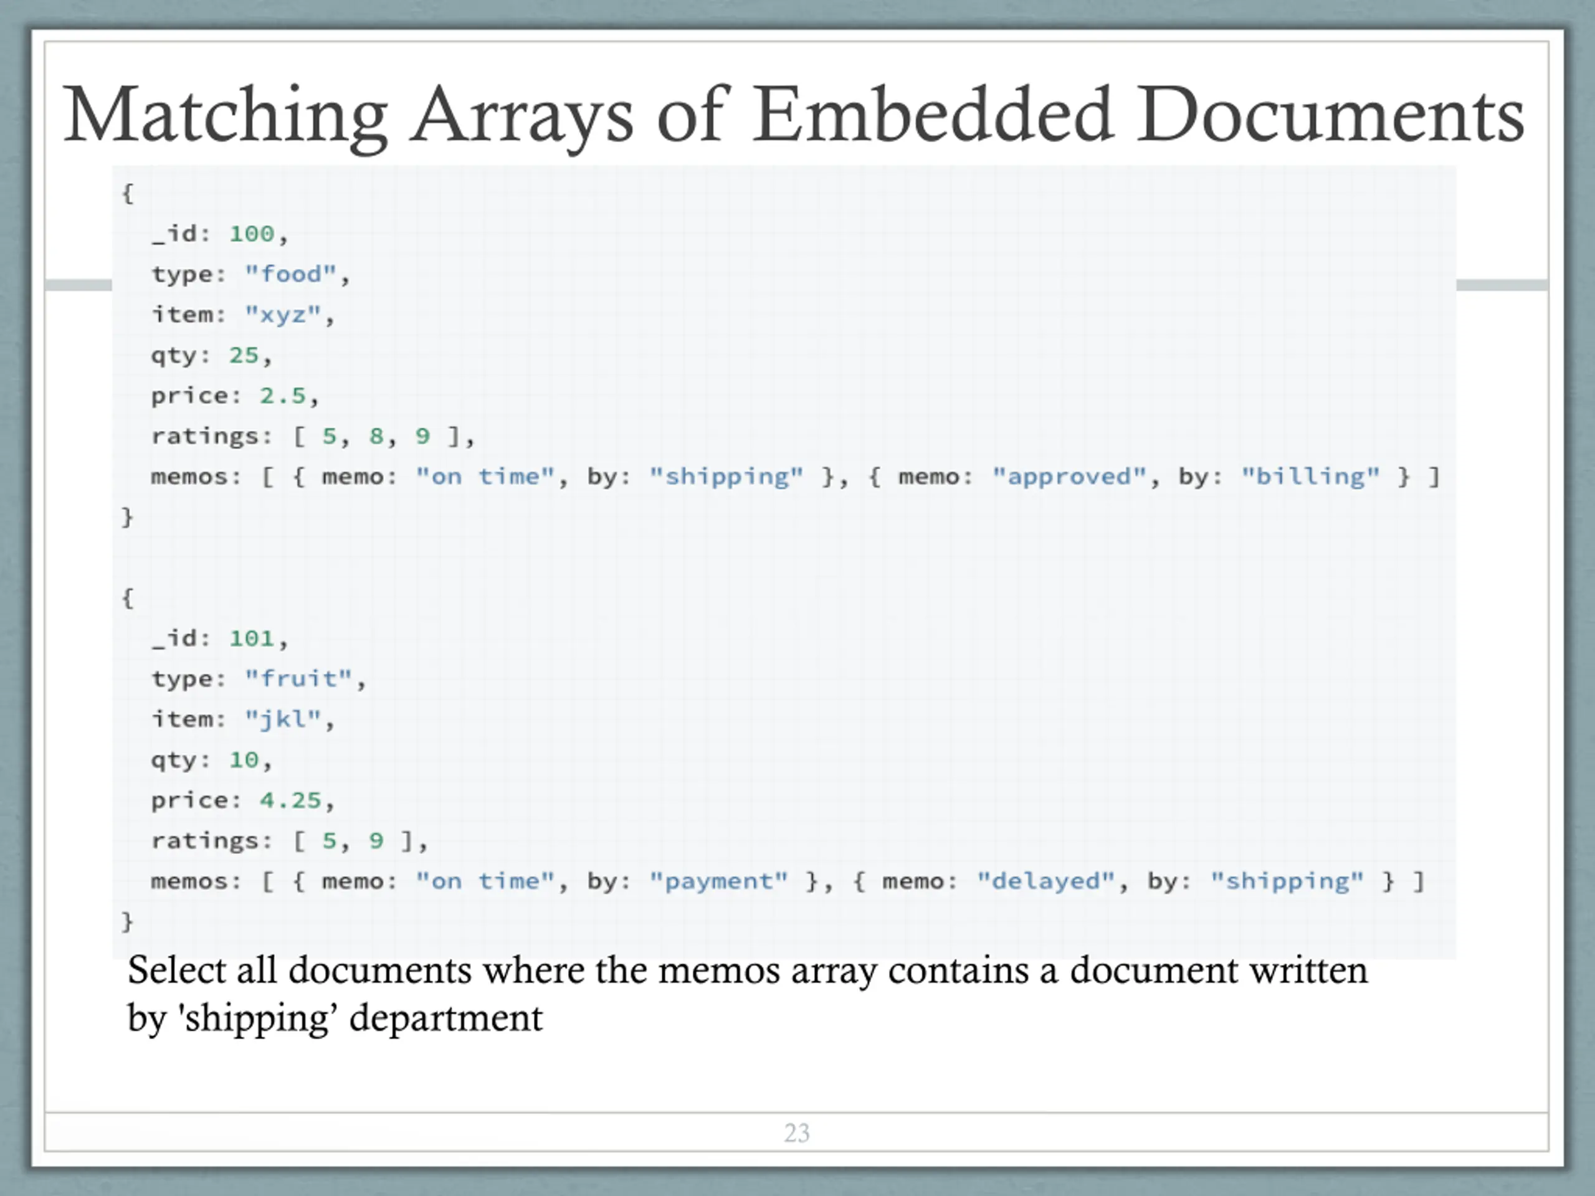
Task: Click the line "ratings: [ 5, 8, 9 ],"
Action: coord(313,437)
